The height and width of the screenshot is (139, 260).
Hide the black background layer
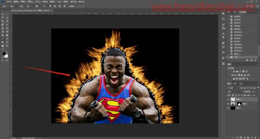(228, 108)
